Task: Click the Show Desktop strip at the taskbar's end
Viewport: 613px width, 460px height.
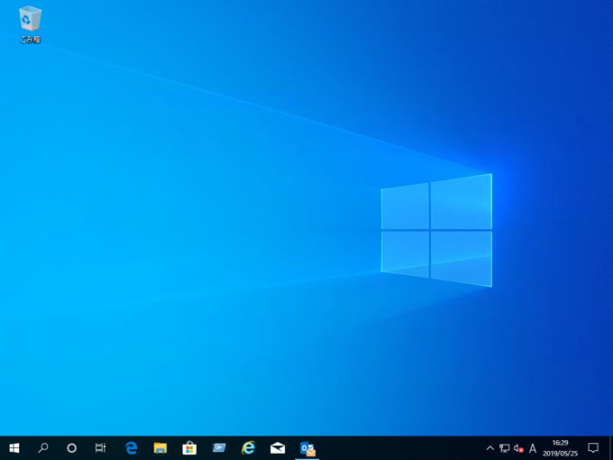Action: (610, 448)
